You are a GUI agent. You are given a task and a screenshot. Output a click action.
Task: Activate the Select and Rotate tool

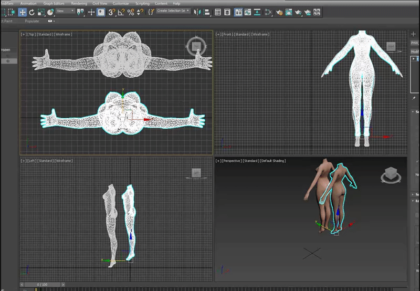pyautogui.click(x=31, y=12)
